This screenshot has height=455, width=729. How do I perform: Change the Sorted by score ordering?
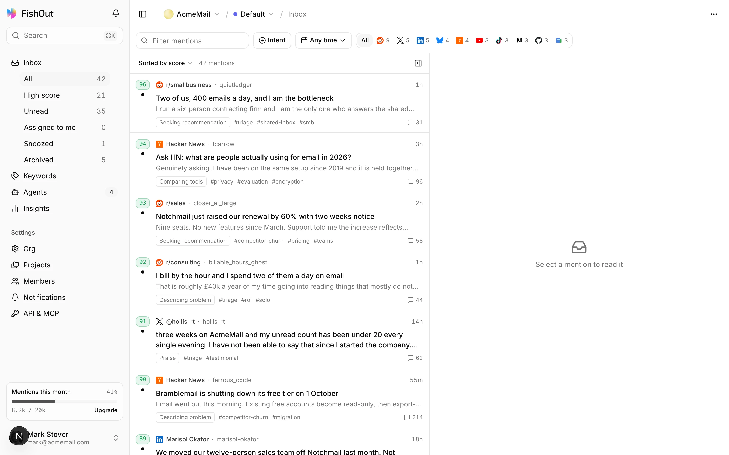point(165,63)
